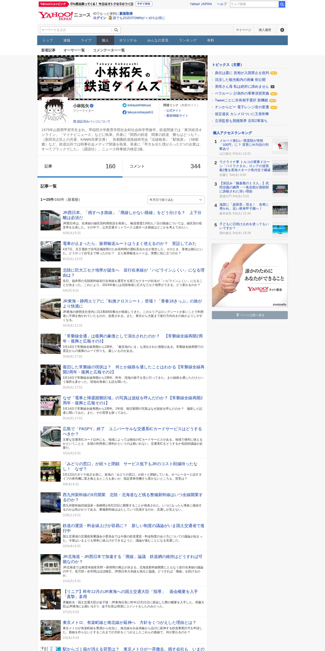Open the 東京メトロ 有楽町線 延伸 article

coord(129,622)
